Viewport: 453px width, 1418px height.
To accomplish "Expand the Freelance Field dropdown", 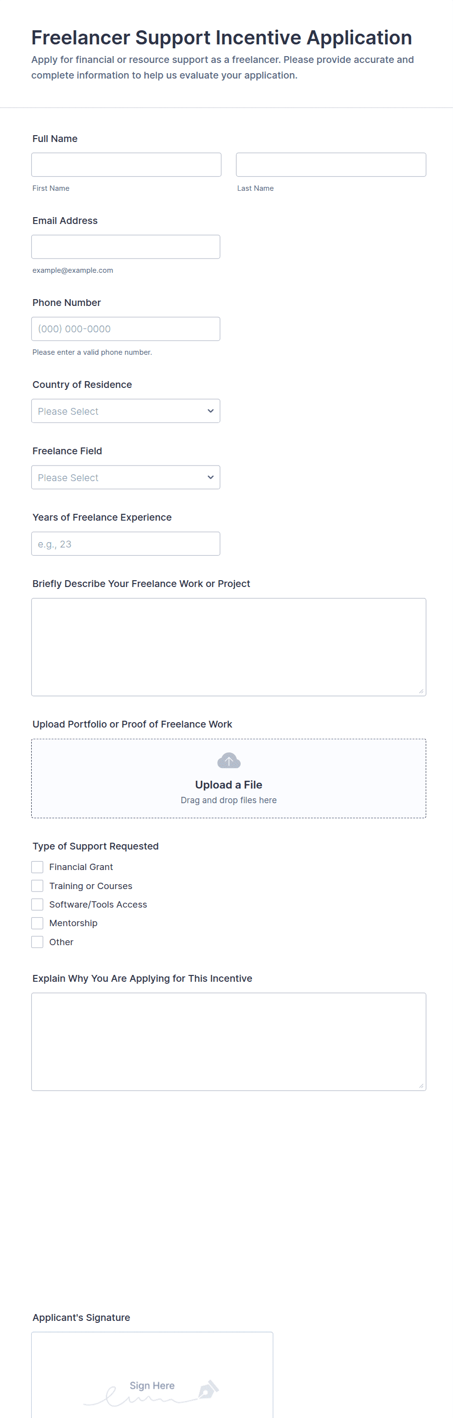I will point(126,477).
